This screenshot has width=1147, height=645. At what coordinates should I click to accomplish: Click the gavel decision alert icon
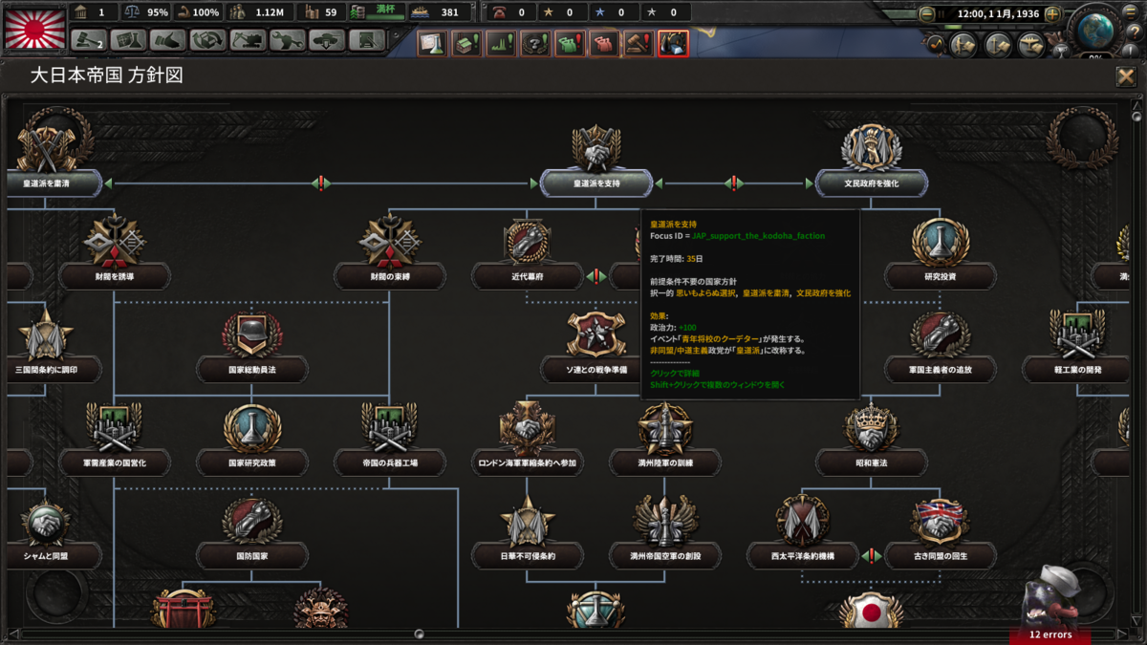click(638, 43)
